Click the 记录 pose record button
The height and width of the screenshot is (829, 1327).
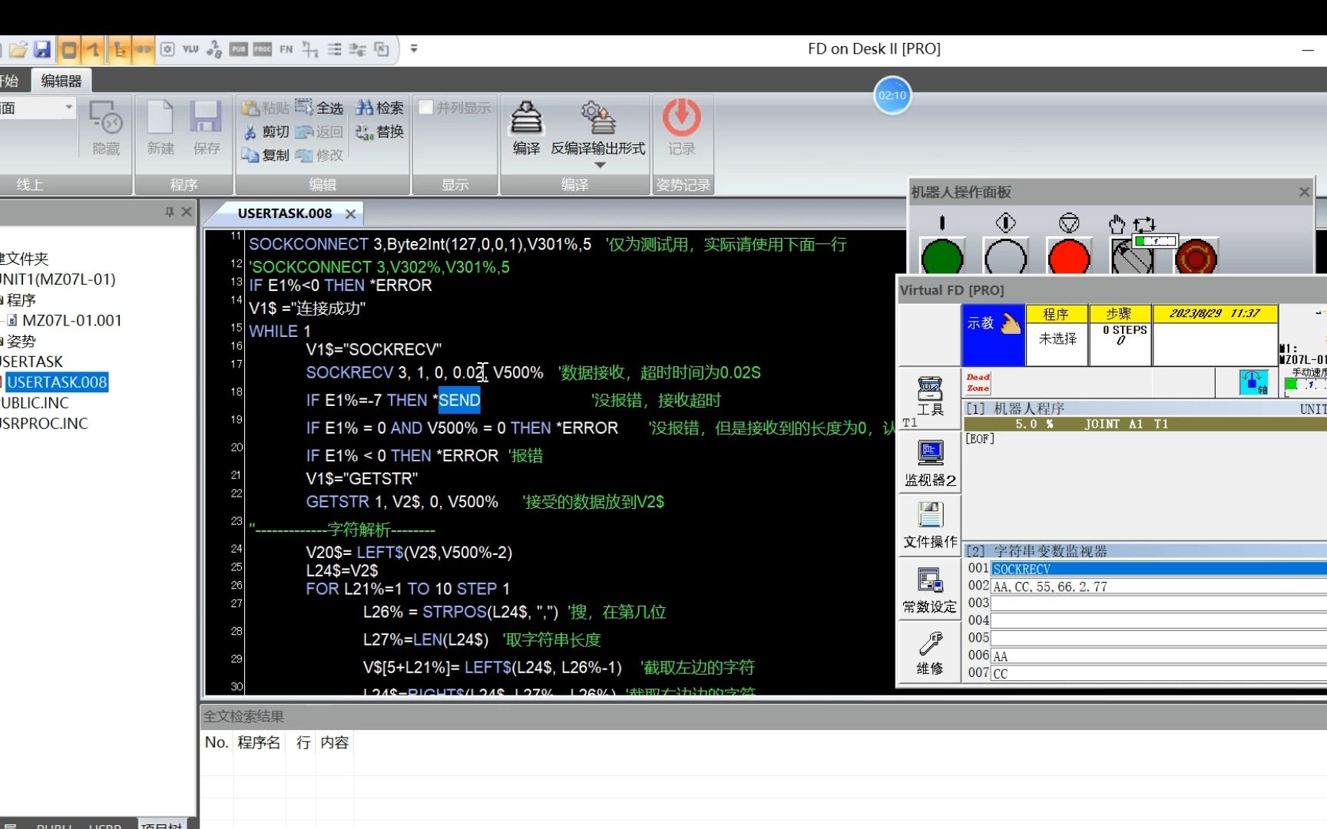[681, 127]
